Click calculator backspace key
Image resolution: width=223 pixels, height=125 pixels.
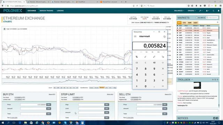(x=154, y=62)
